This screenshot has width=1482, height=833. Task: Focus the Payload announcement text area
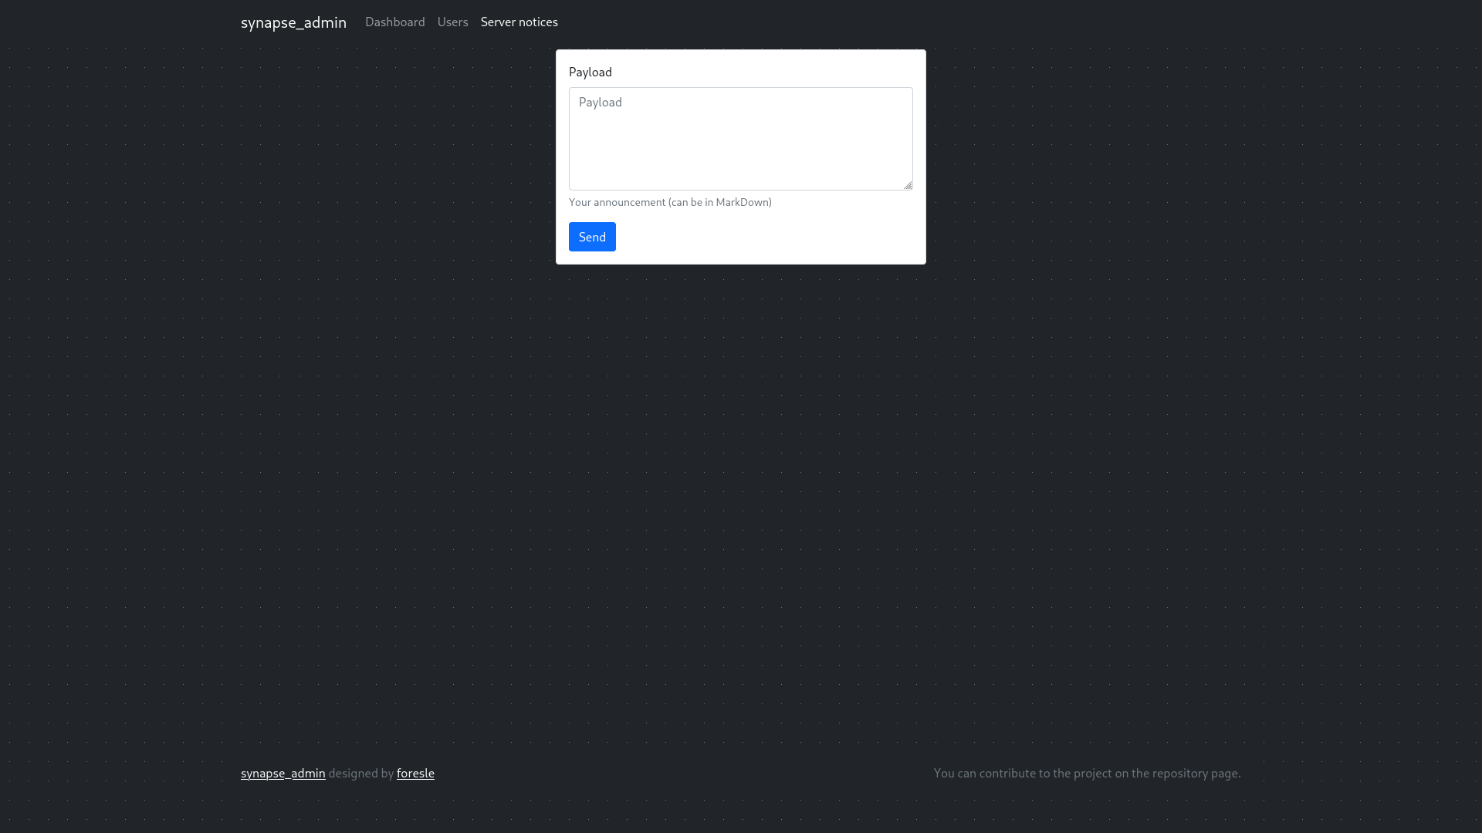740,139
